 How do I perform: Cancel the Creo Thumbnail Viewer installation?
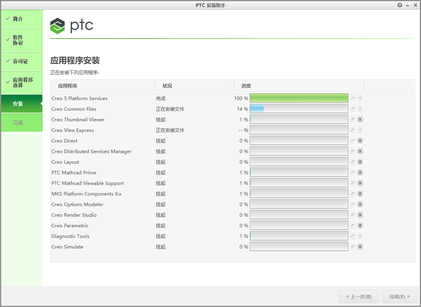tap(360, 119)
